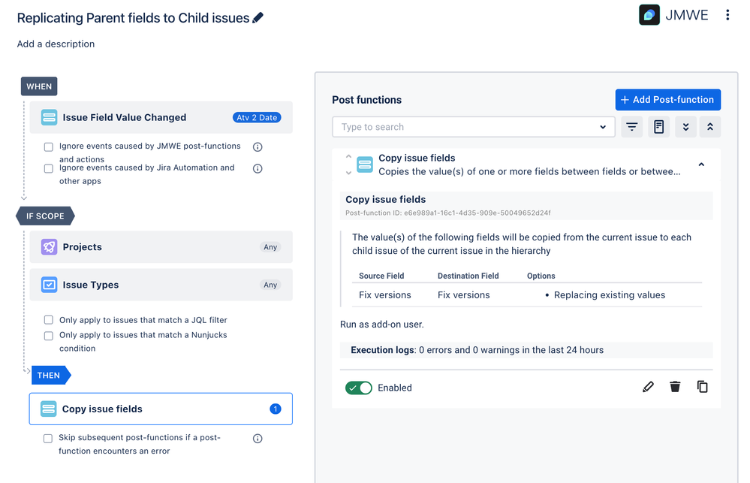This screenshot has width=750, height=483.
Task: Open the Type to search dropdown arrow
Action: [603, 127]
